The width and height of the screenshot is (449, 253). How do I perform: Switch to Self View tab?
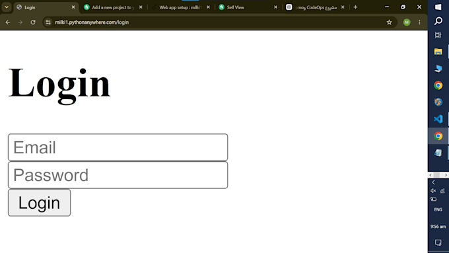pyautogui.click(x=248, y=7)
